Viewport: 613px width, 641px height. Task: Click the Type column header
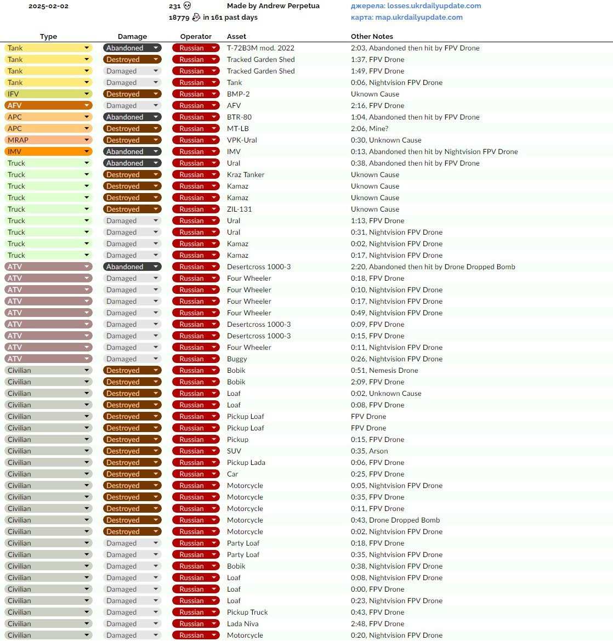48,36
